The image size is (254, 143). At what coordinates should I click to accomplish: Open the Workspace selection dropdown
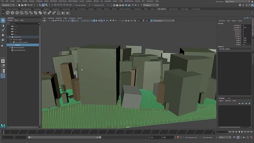[x=237, y=2]
